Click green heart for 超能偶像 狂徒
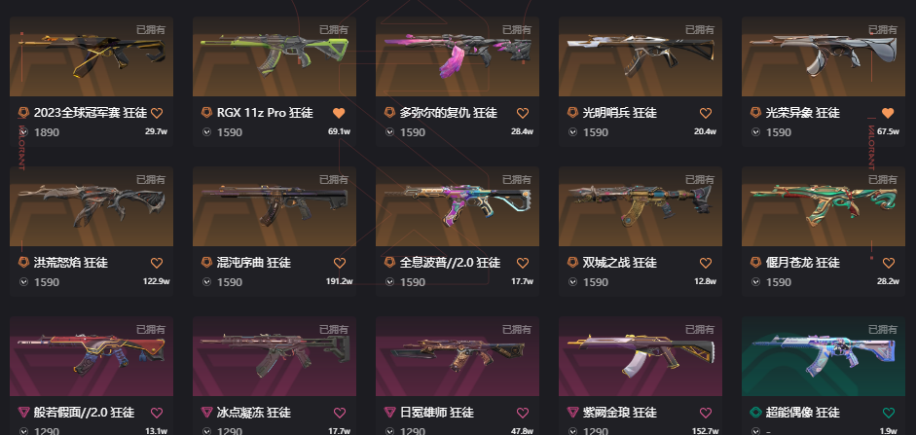This screenshot has width=916, height=435. [888, 414]
